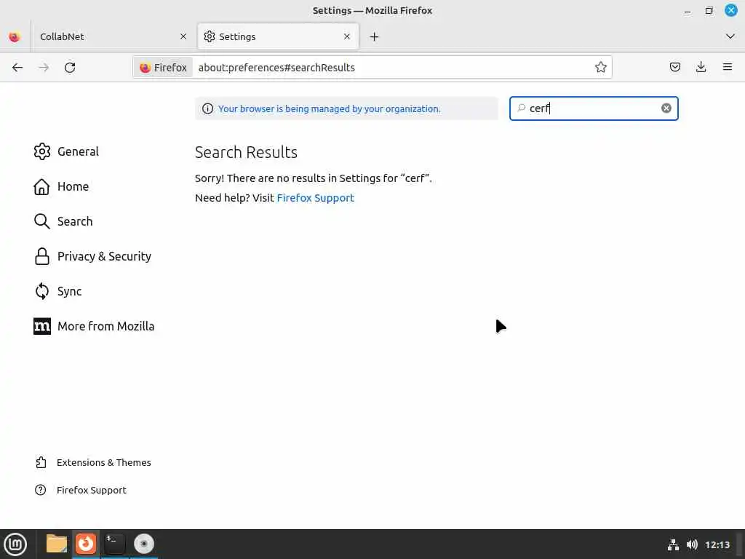This screenshot has height=559, width=745.
Task: Open the Sync settings category
Action: tap(57, 291)
